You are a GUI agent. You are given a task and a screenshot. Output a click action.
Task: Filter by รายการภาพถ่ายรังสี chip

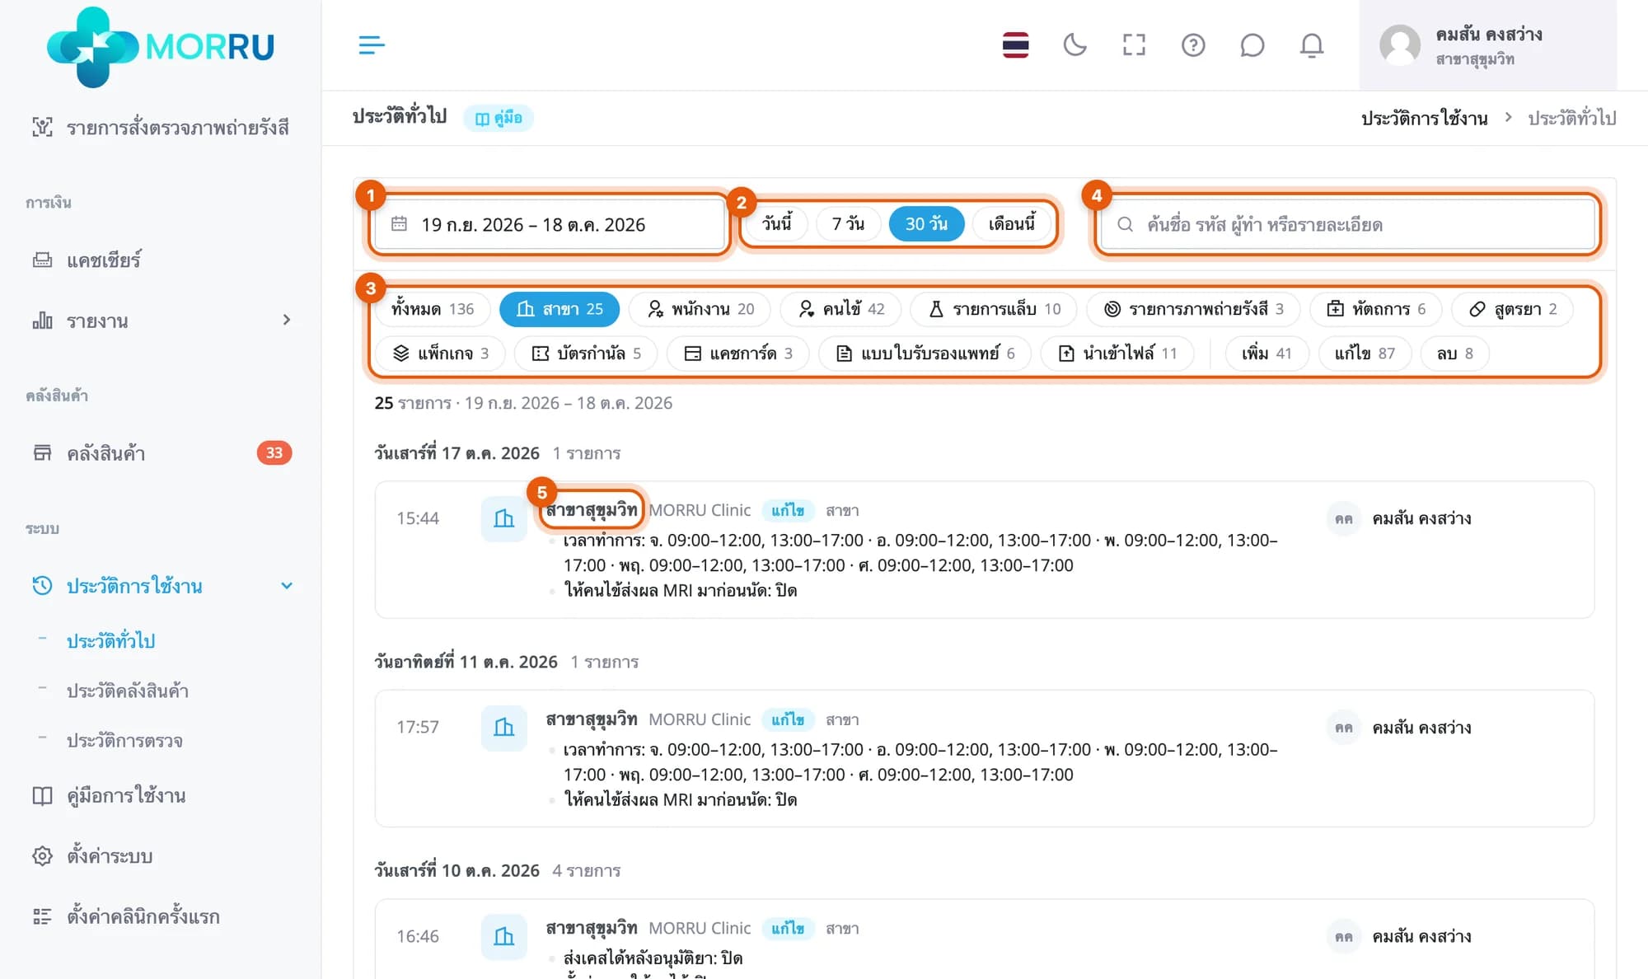(1193, 309)
